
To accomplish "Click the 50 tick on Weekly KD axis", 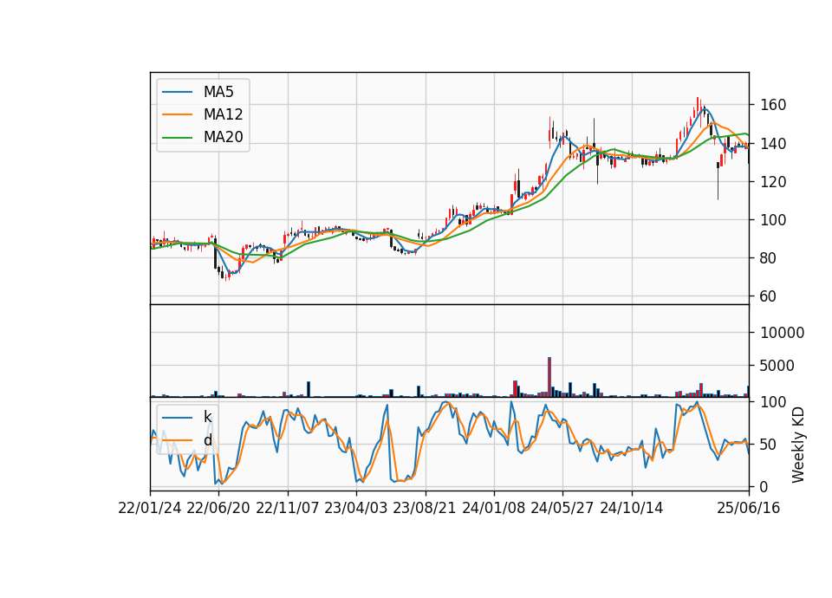I will pos(769,445).
